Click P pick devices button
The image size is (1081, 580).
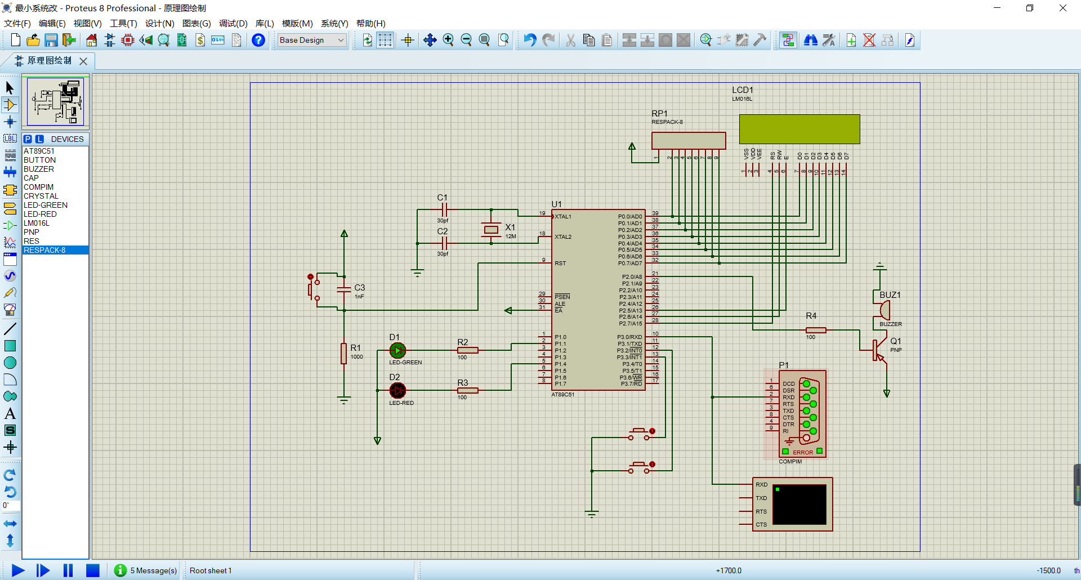[28, 139]
